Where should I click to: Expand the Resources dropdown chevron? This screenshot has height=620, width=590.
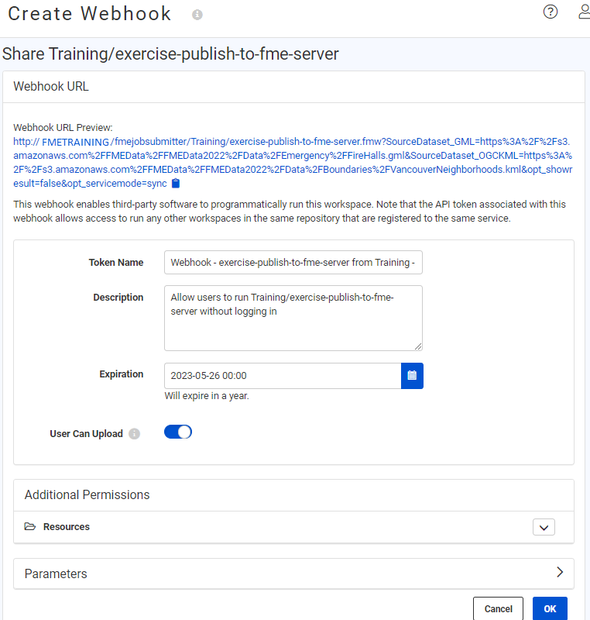[x=544, y=526]
